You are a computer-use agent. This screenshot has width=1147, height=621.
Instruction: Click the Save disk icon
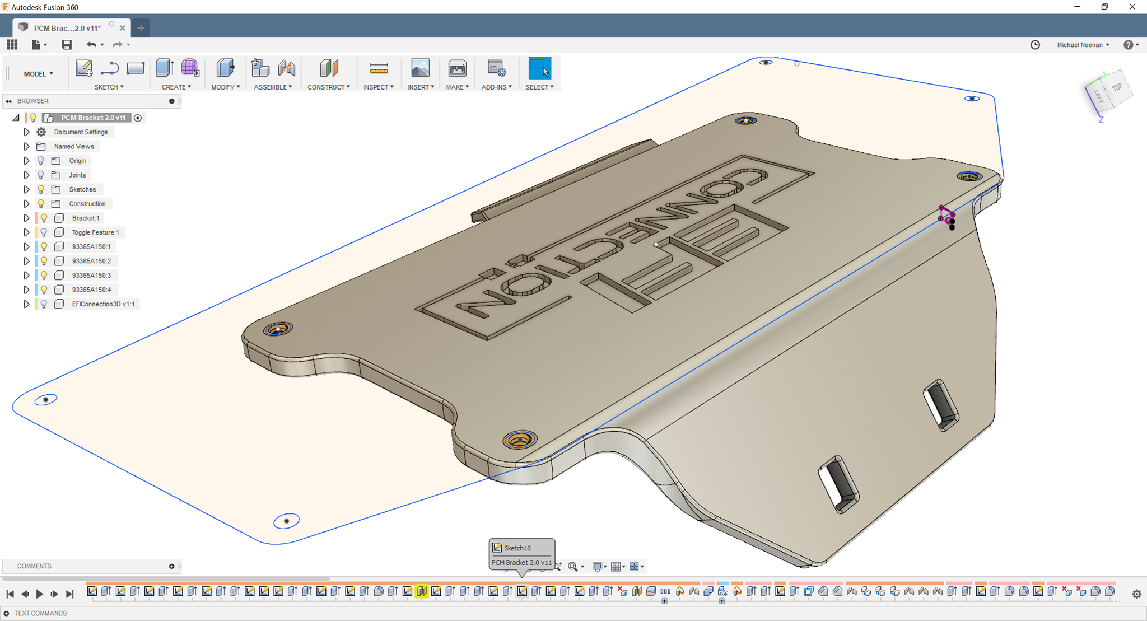pyautogui.click(x=67, y=44)
